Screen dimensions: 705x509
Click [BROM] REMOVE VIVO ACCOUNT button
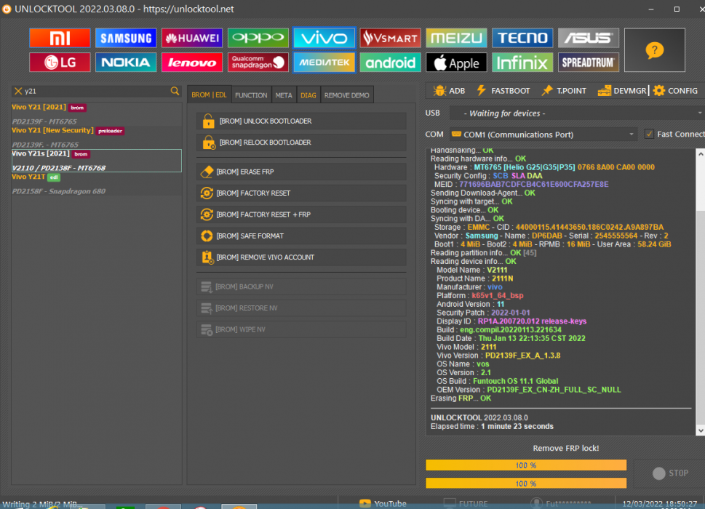point(301,257)
